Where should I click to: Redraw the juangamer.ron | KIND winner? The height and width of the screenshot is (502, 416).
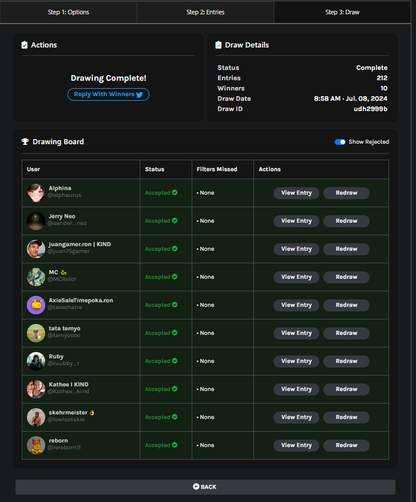coord(346,249)
